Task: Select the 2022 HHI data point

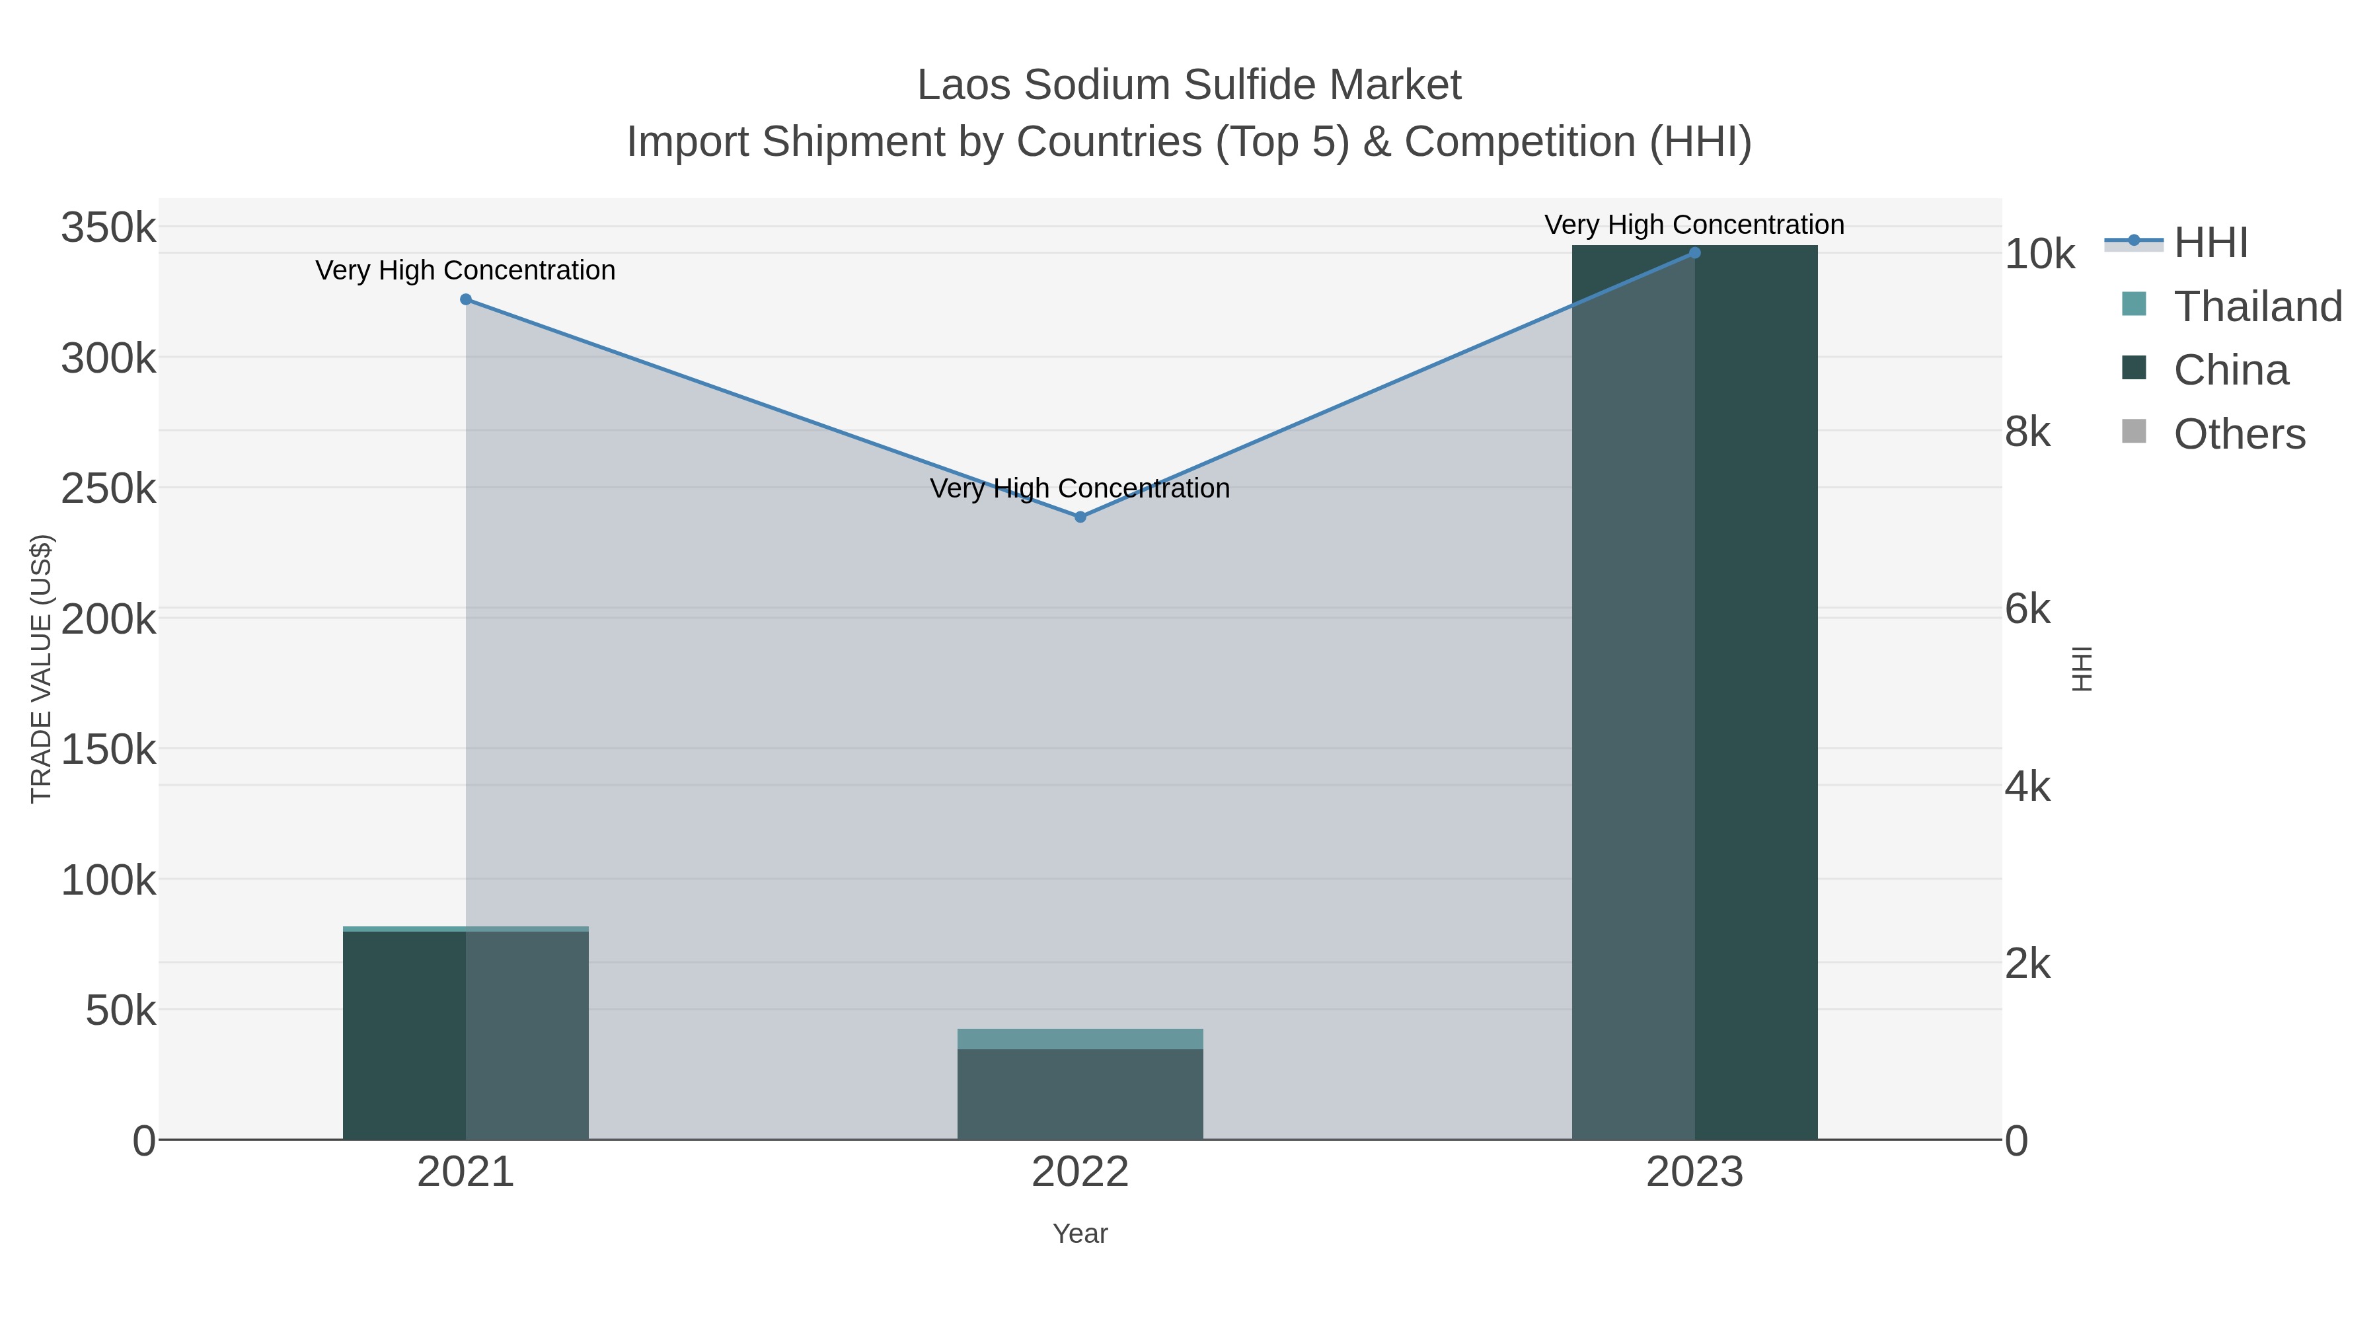Action: (1080, 517)
